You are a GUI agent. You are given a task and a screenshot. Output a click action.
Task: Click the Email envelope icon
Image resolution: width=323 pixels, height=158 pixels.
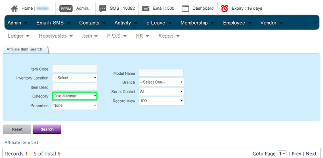[146, 8]
